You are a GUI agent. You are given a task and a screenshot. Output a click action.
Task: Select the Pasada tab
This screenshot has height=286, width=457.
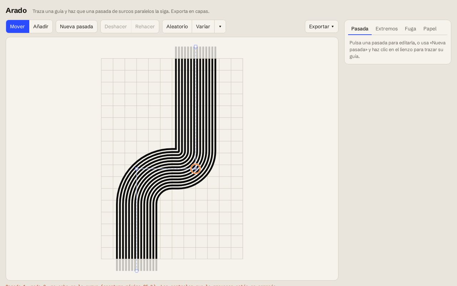coord(360,29)
